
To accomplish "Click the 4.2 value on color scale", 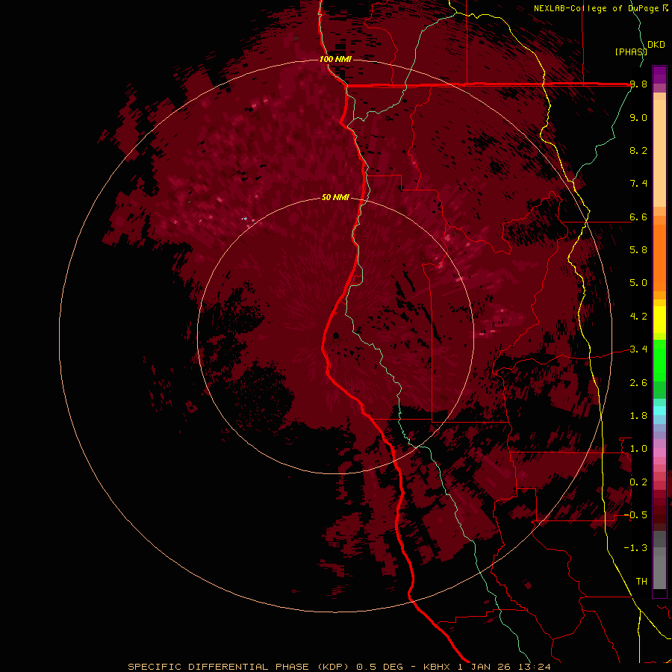I will click(x=638, y=317).
